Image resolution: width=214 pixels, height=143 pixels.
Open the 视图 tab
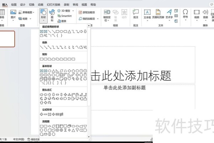click(84, 5)
